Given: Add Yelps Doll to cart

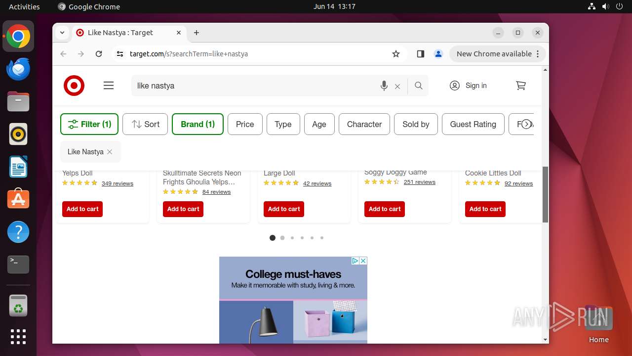Looking at the screenshot, I should [82, 209].
